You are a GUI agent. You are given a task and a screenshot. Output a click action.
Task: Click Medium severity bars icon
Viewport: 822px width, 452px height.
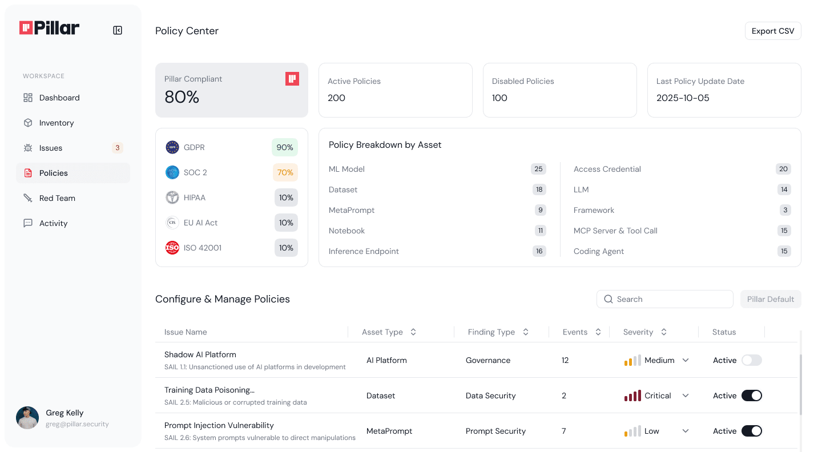(632, 361)
